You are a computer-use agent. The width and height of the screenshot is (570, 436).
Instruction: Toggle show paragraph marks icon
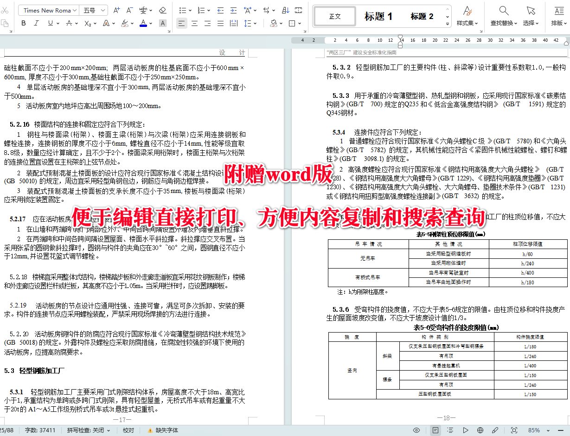[x=299, y=10]
